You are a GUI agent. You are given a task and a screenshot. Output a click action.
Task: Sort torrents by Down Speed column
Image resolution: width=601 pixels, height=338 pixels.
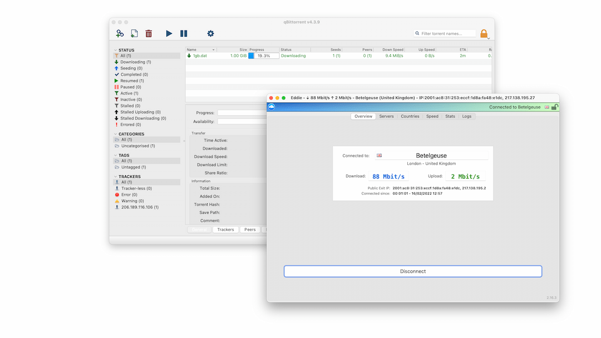[x=388, y=50]
